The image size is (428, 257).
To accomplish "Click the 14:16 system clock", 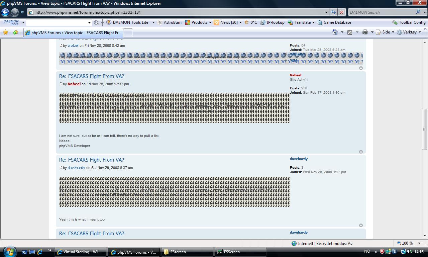I will (419, 252).
